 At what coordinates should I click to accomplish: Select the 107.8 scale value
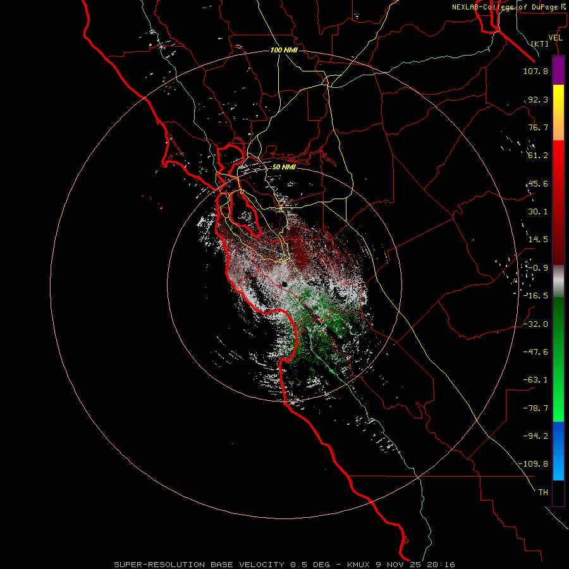pyautogui.click(x=535, y=71)
